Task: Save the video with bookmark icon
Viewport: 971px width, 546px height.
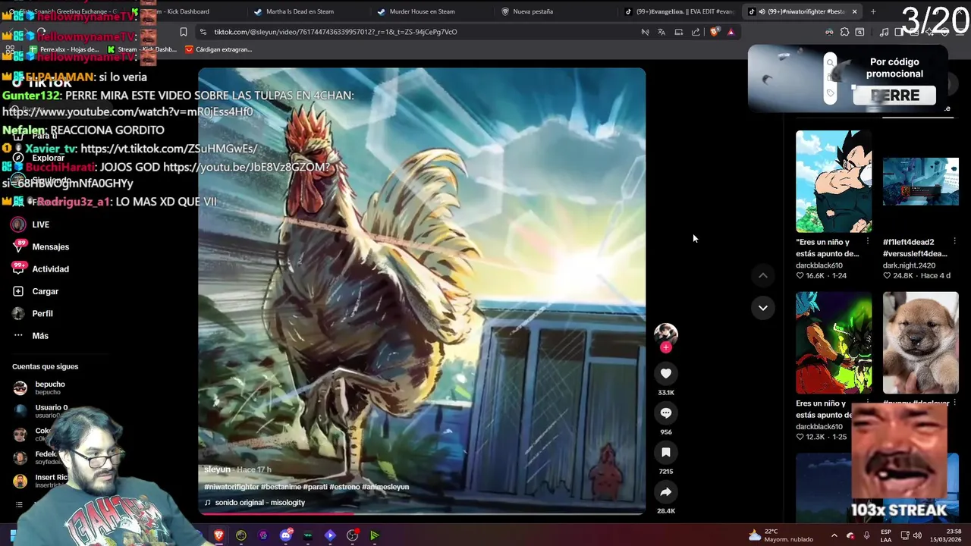Action: point(665,452)
